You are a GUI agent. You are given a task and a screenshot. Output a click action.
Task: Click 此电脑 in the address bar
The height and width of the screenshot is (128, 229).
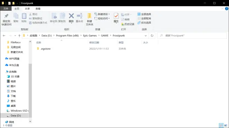33,36
